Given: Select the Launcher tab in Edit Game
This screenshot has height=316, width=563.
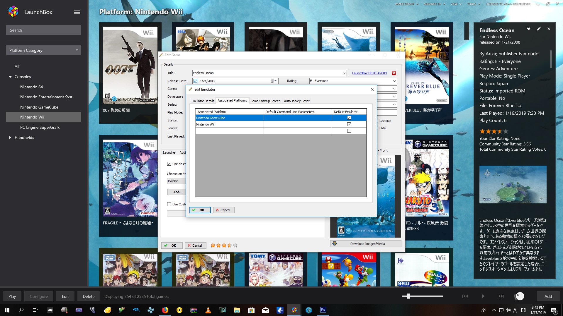Looking at the screenshot, I should coord(169,152).
